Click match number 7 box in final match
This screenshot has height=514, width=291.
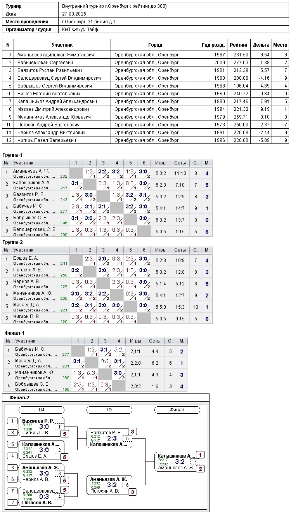coord(195,462)
